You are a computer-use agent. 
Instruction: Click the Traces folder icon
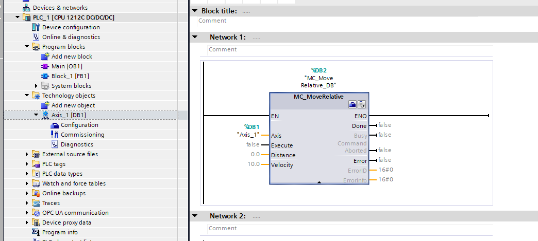pyautogui.click(x=36, y=203)
